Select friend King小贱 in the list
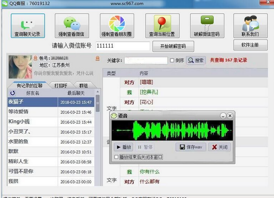Screen dimensions: 274x198 (51, 122)
